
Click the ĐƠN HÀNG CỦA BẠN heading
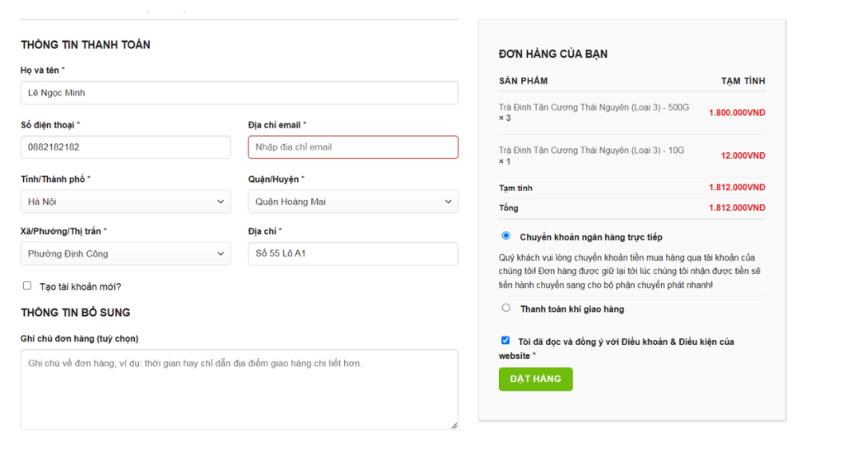553,54
